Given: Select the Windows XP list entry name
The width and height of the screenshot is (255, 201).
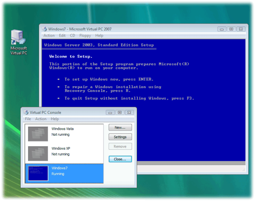Looking at the screenshot, I should (61, 148).
